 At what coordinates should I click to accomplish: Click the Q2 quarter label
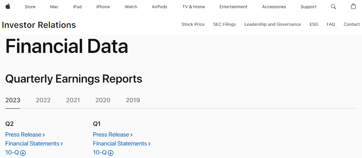point(9,124)
